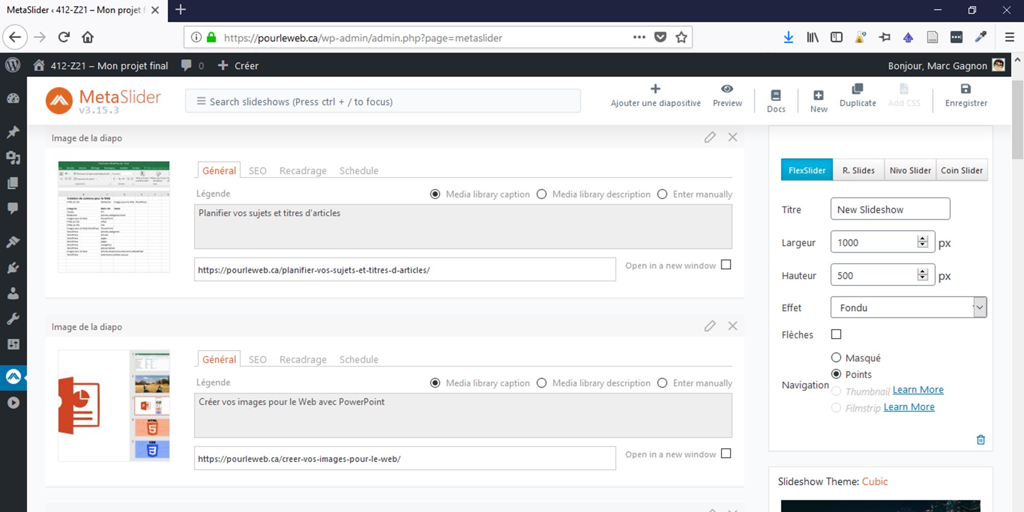Open Posts pin icon in sidebar
Image resolution: width=1024 pixels, height=512 pixels.
click(13, 132)
